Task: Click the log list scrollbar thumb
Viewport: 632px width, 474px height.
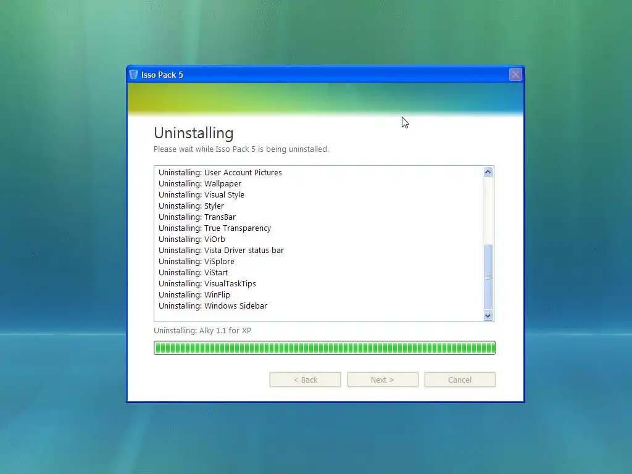Action: [488, 277]
